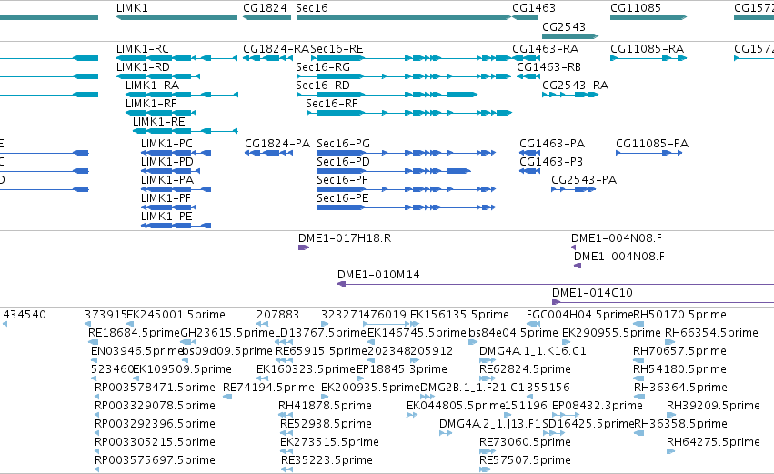The width and height of the screenshot is (774, 474).
Task: Select EST EK273515.5prime
Action: (330, 442)
